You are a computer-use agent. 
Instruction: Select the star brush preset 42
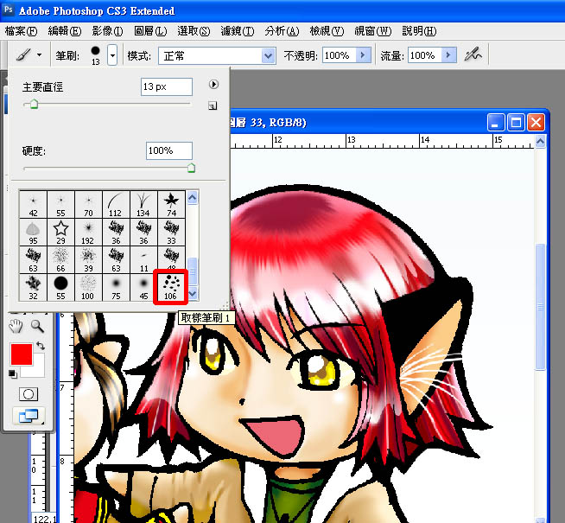pyautogui.click(x=33, y=204)
